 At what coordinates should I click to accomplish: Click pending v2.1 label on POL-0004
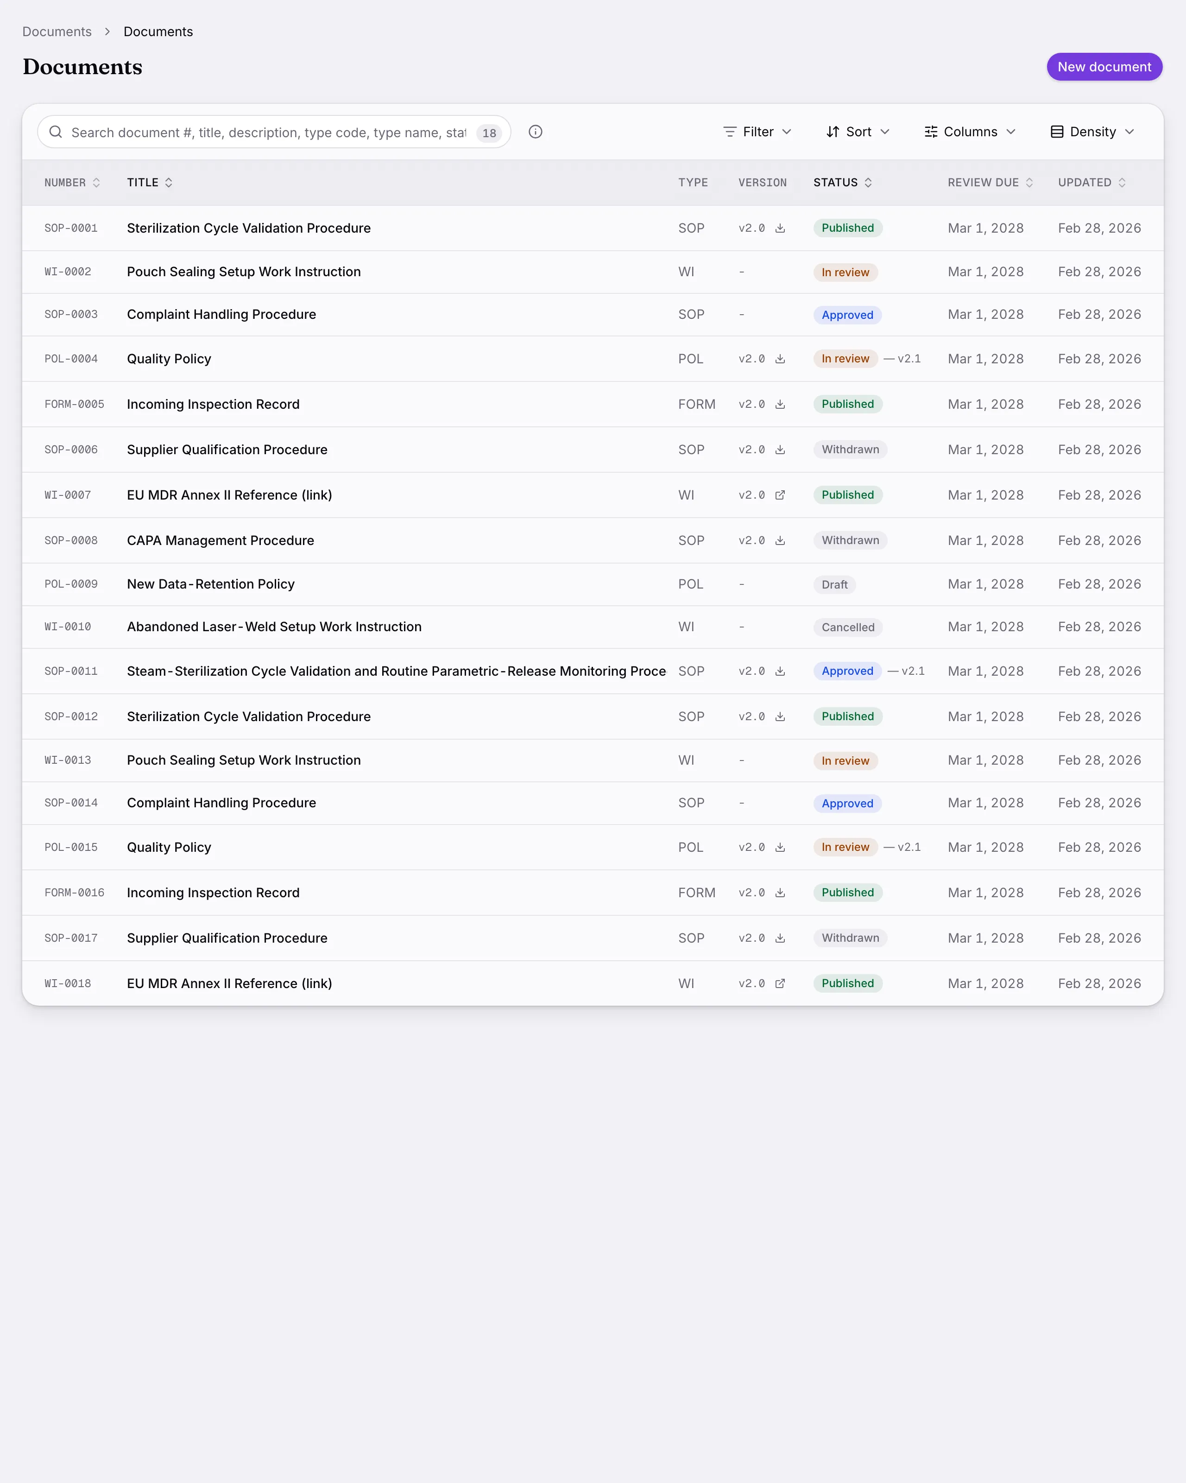902,359
